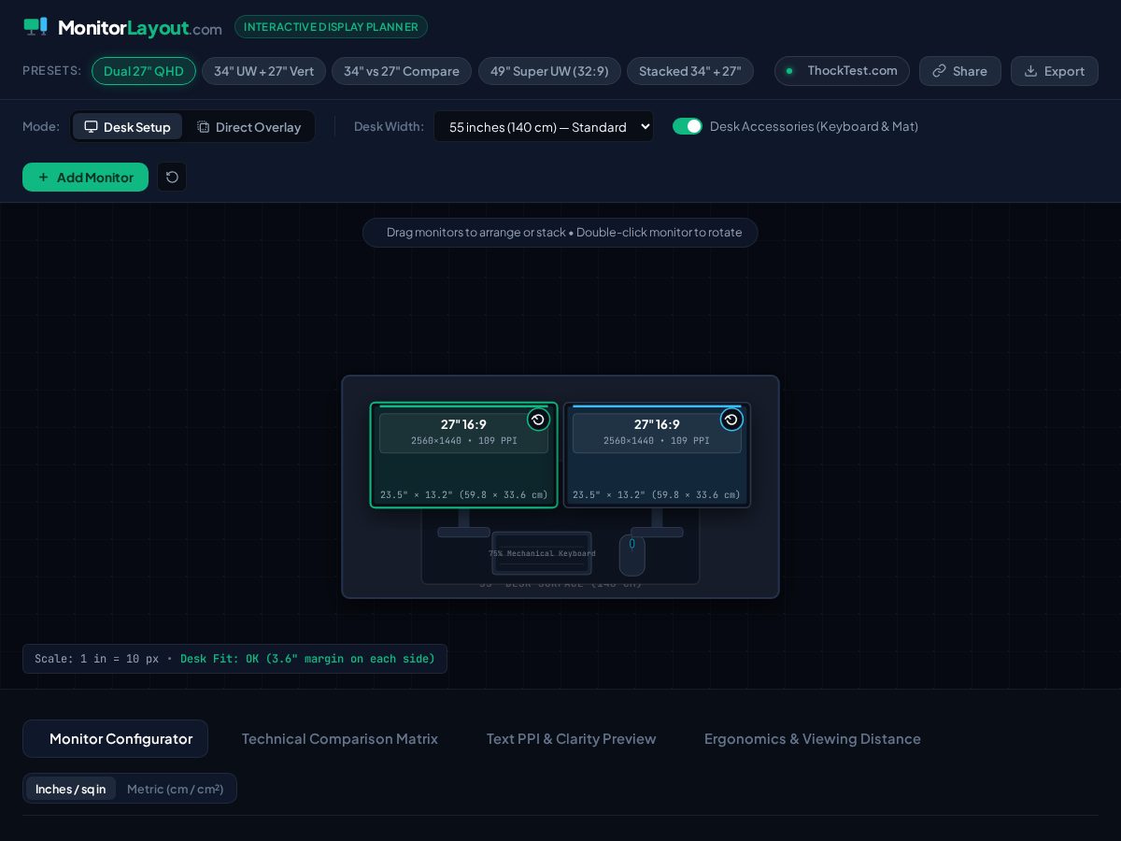Click the overlay icon in Direct Overlay

[203, 126]
